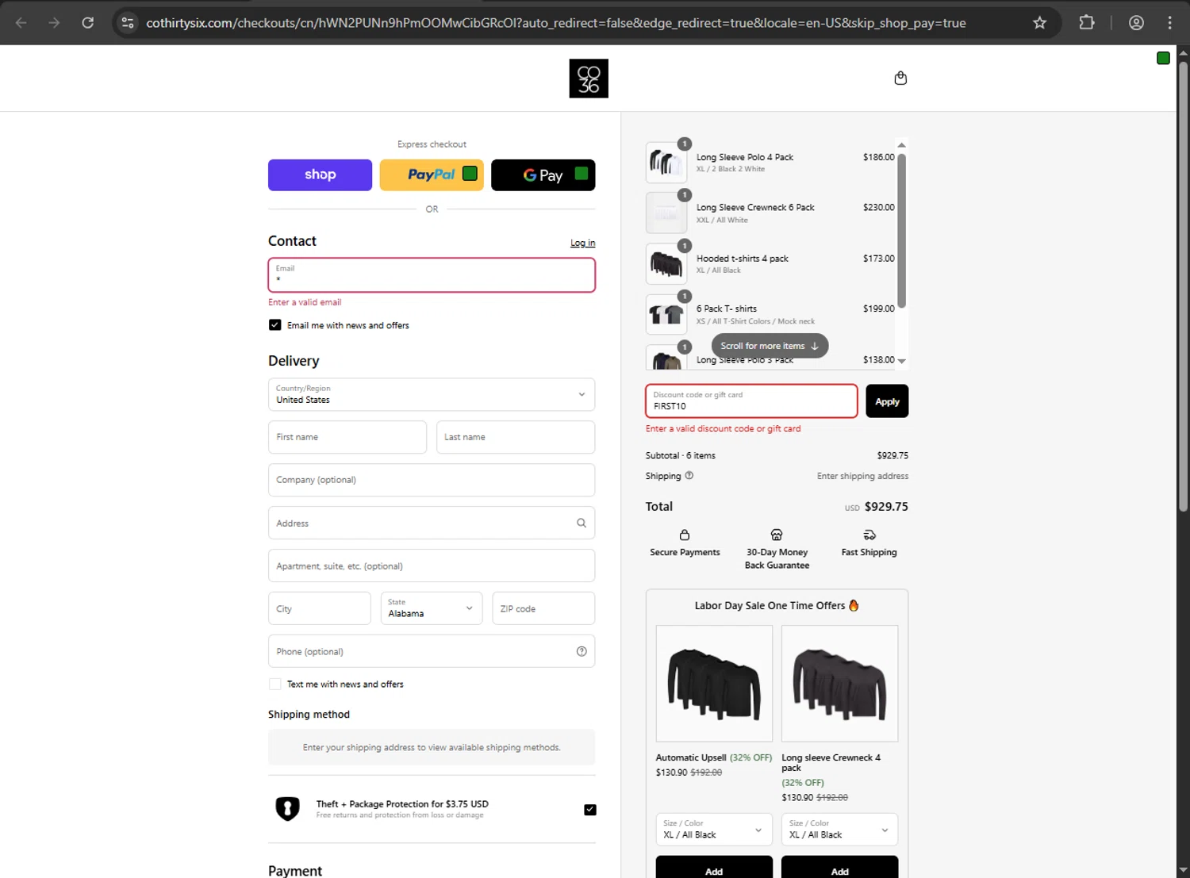Open Size/Color dropdown under Long sleeve Crewneck 4 pack
The image size is (1190, 878).
coord(839,830)
